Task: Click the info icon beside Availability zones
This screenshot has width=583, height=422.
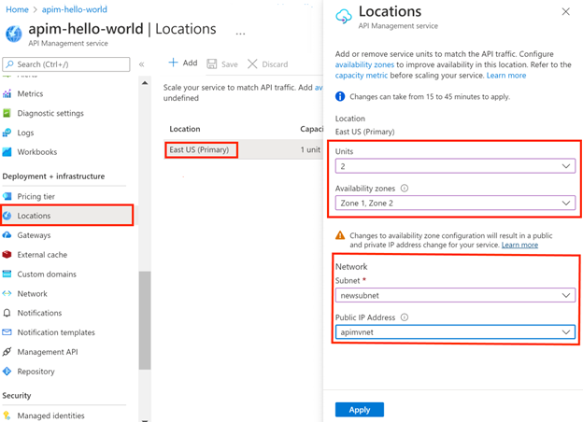Action: [x=404, y=188]
